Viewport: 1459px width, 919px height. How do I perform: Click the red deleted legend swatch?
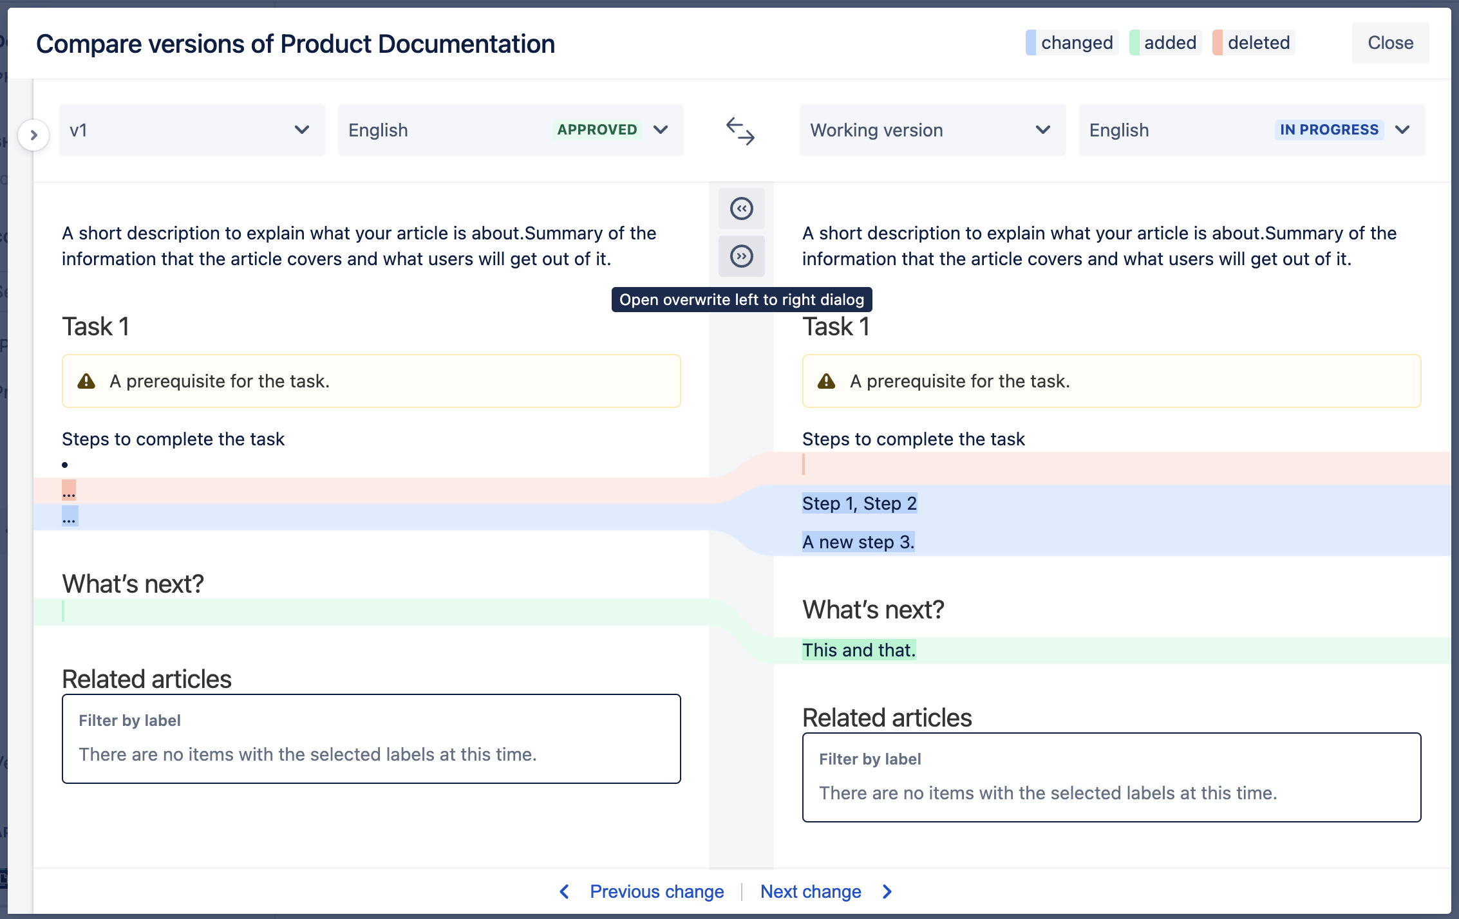click(x=1218, y=43)
